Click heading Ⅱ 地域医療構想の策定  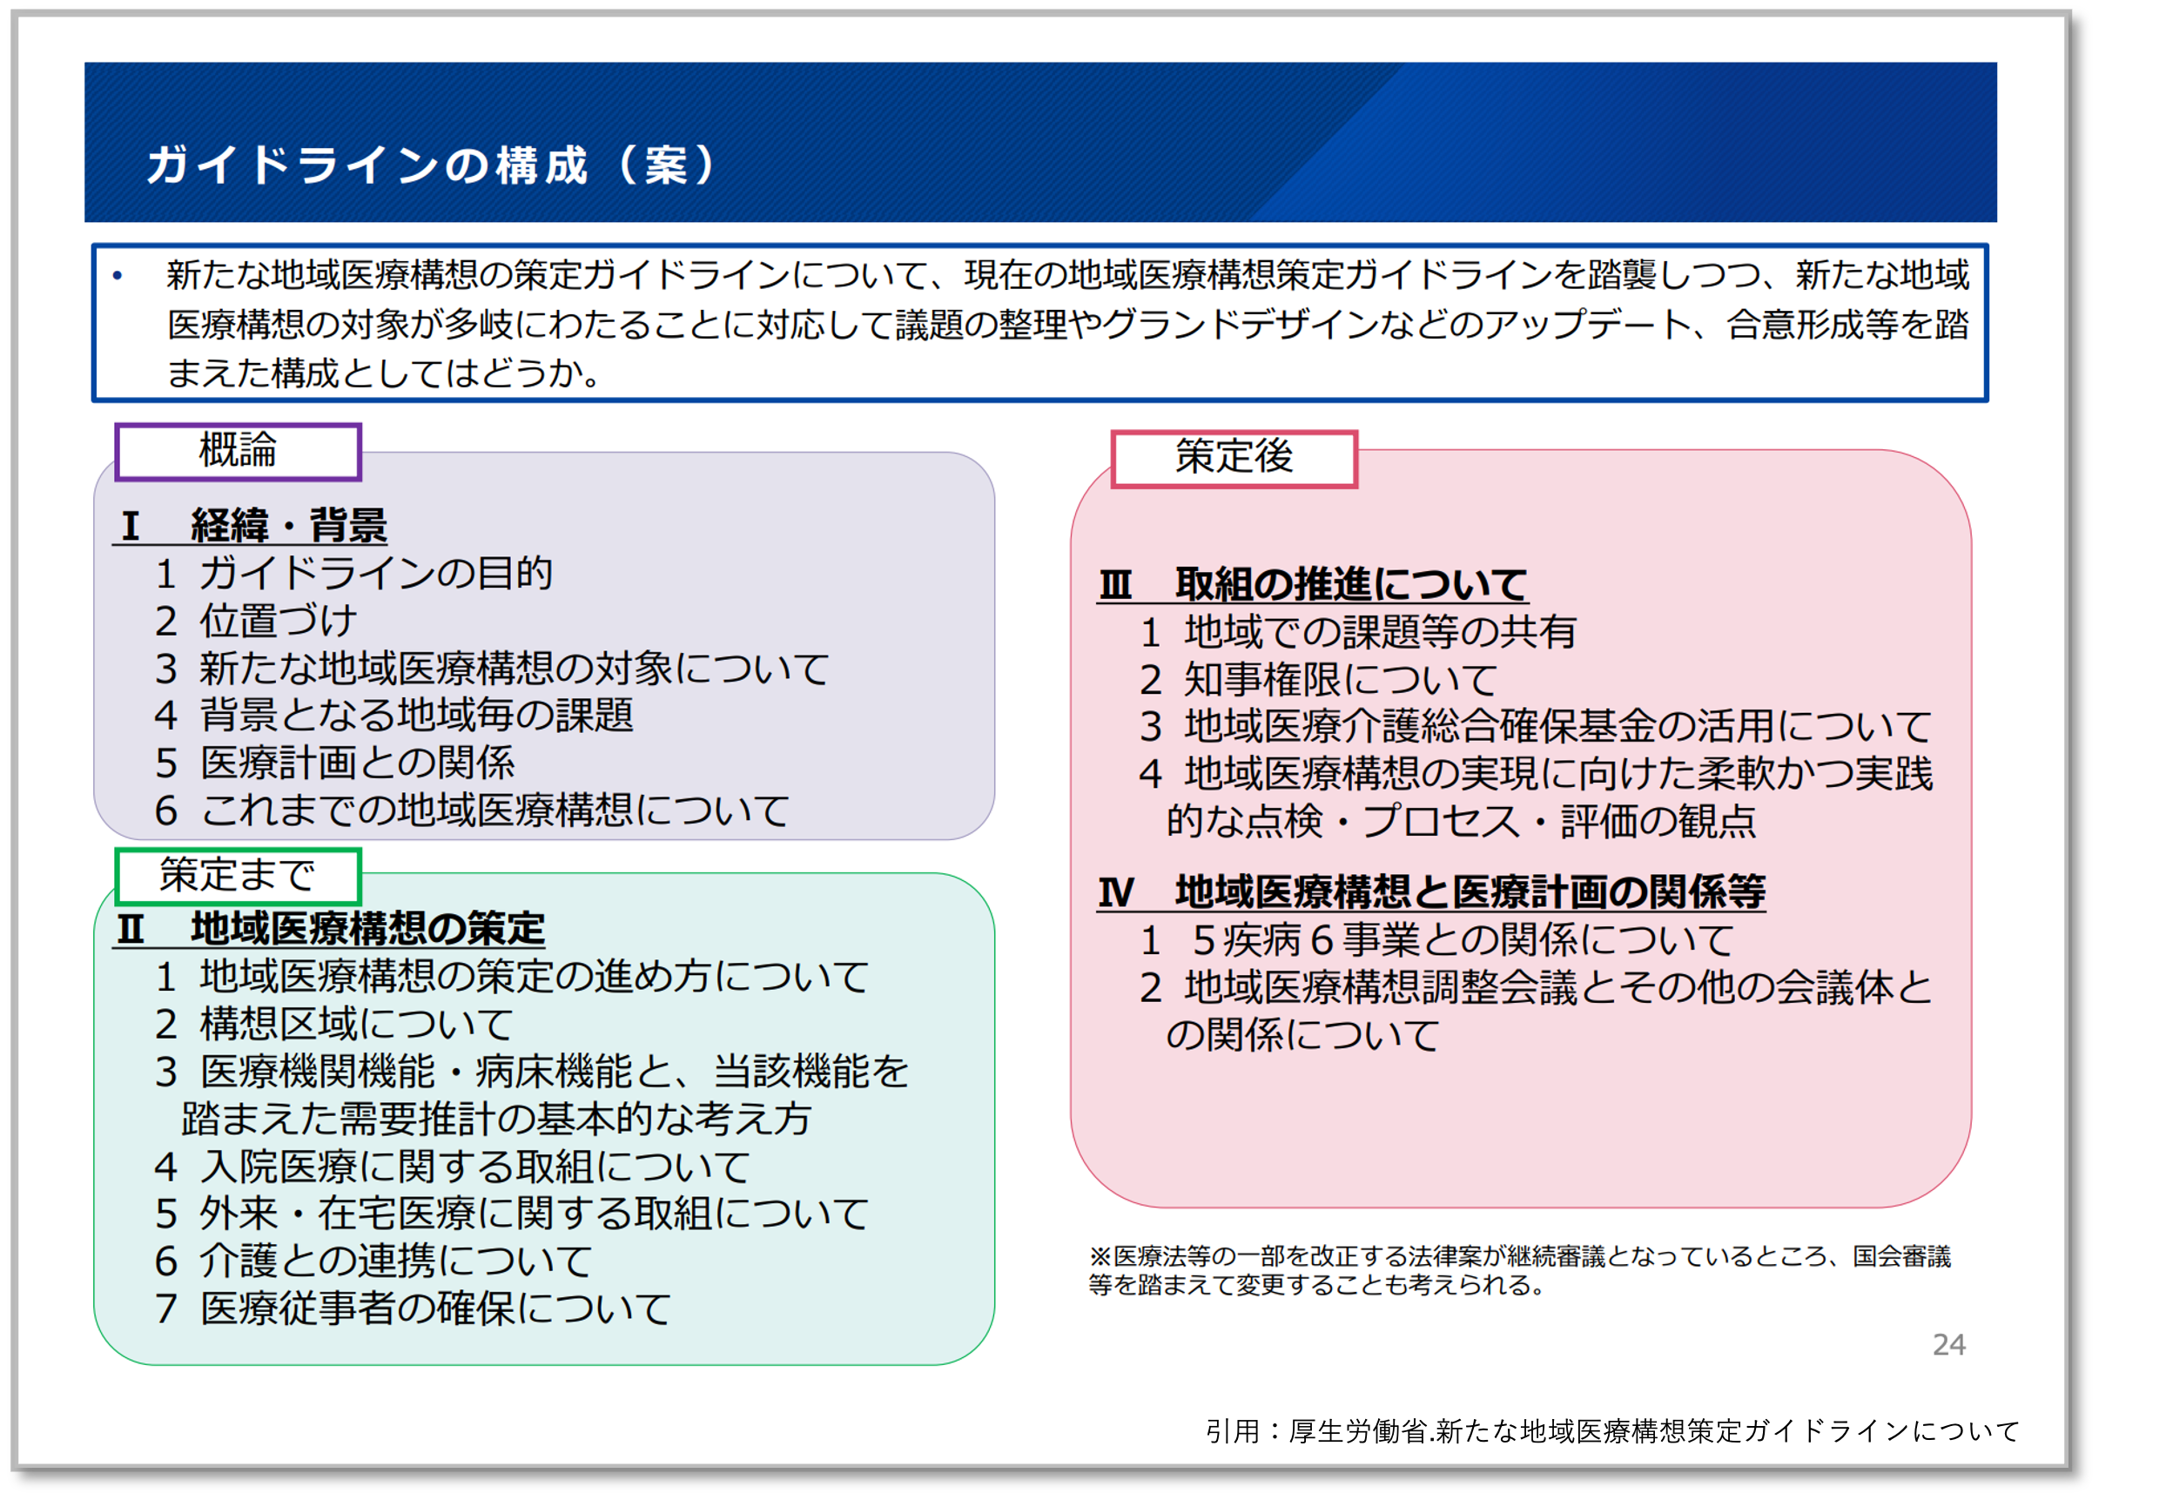[331, 929]
